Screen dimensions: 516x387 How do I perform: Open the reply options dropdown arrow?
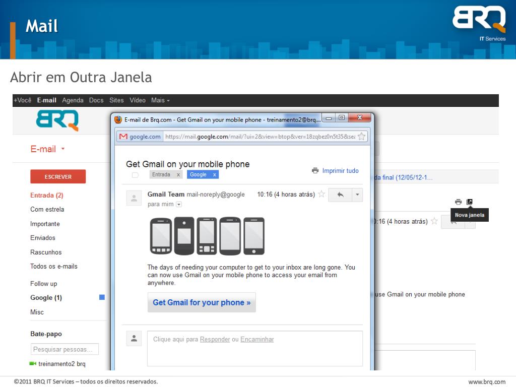pyautogui.click(x=357, y=195)
